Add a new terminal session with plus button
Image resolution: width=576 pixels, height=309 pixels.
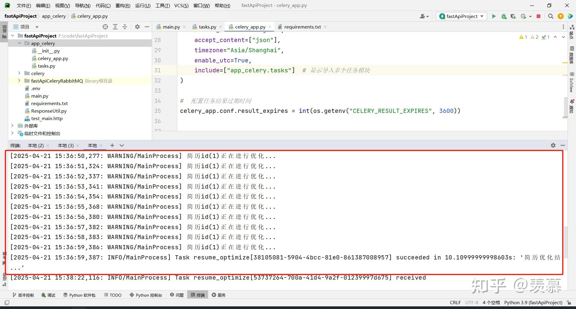pyautogui.click(x=112, y=145)
